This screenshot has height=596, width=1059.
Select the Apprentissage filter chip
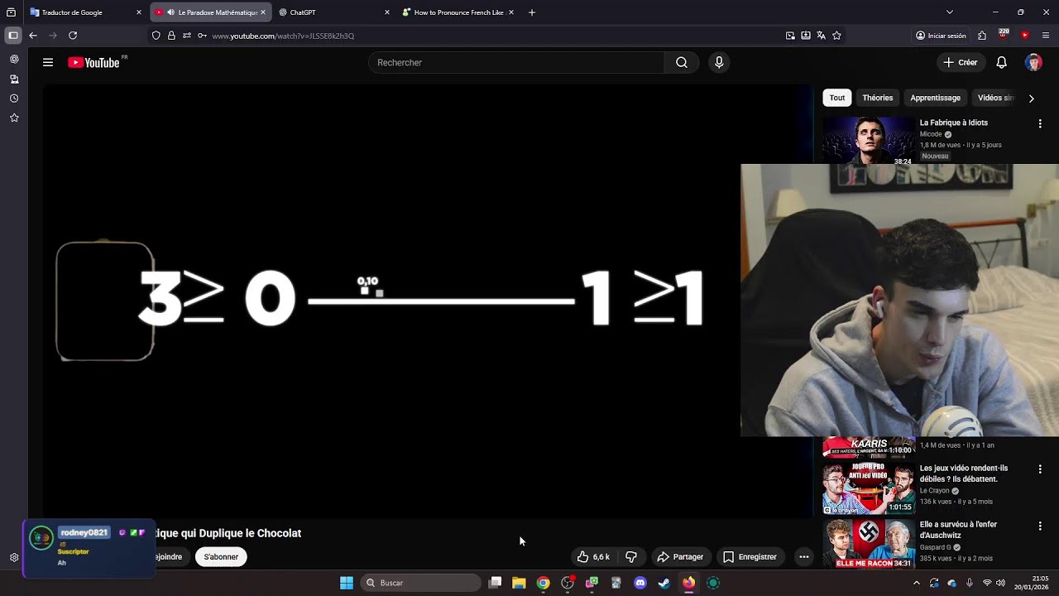pyautogui.click(x=935, y=98)
